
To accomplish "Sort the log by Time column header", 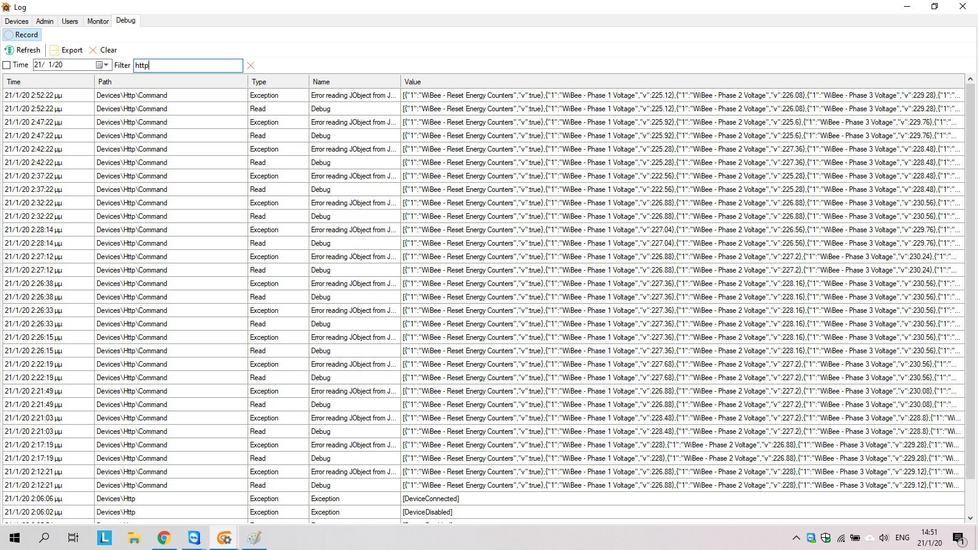I will (x=48, y=82).
